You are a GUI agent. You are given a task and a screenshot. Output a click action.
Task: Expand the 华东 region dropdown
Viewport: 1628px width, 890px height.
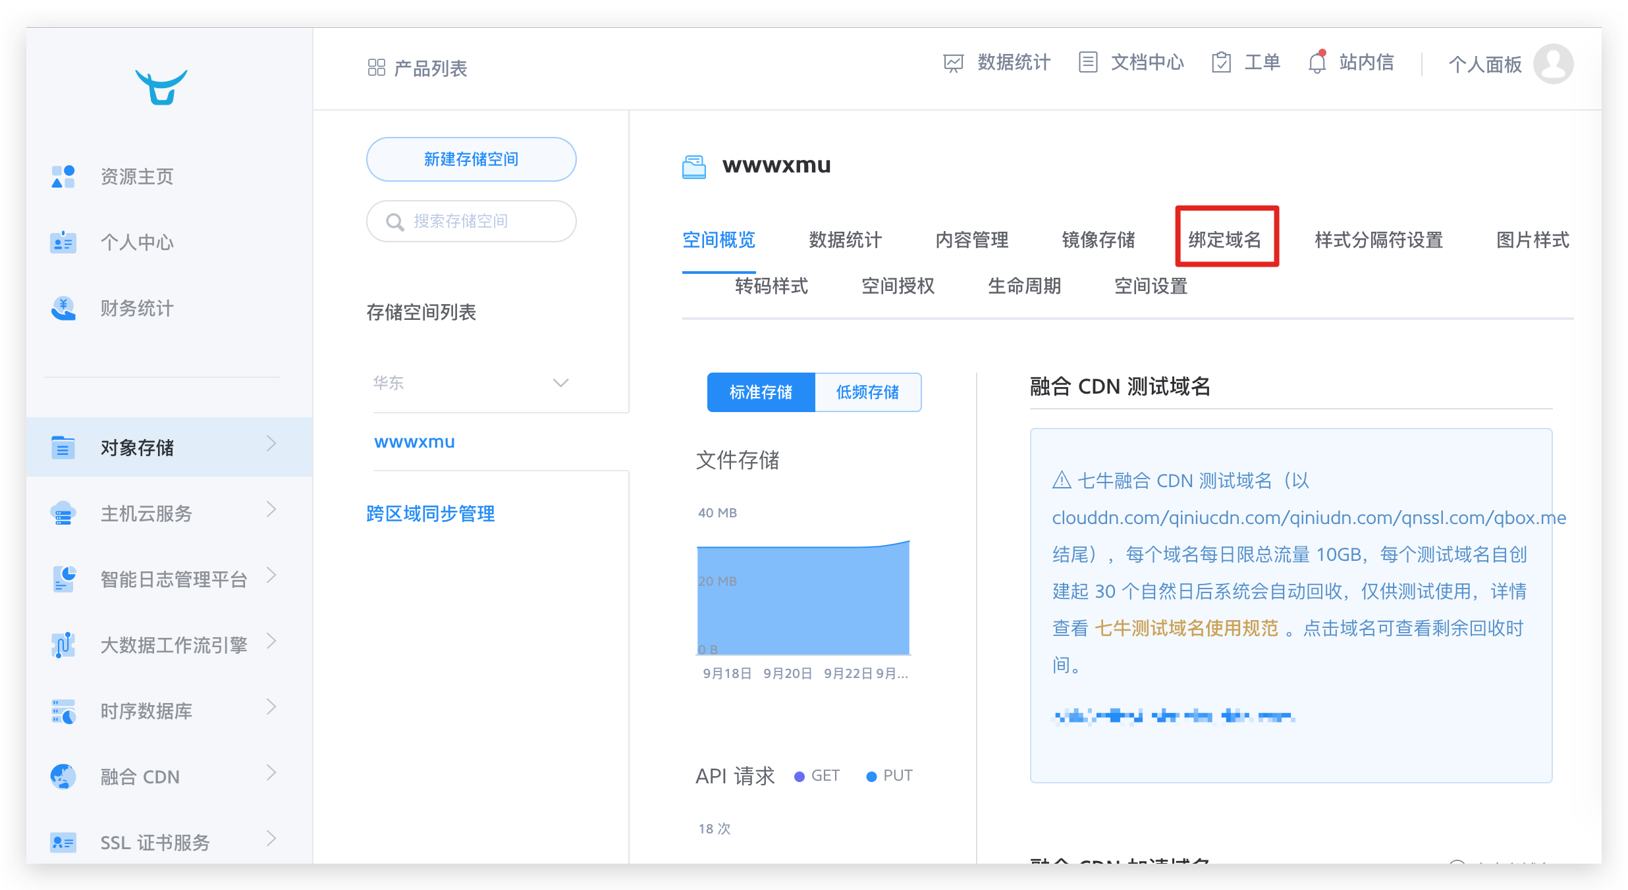coord(560,383)
